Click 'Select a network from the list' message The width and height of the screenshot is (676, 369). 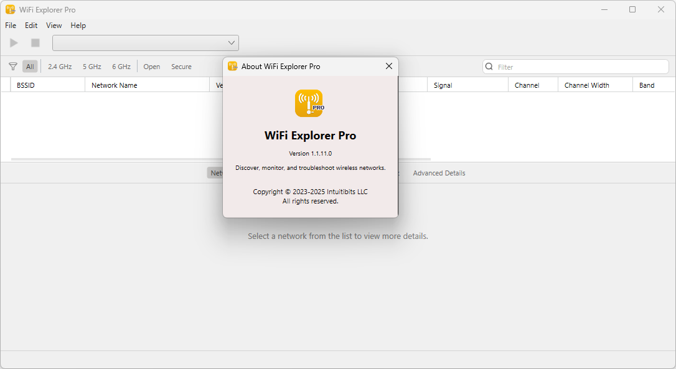[x=338, y=236]
